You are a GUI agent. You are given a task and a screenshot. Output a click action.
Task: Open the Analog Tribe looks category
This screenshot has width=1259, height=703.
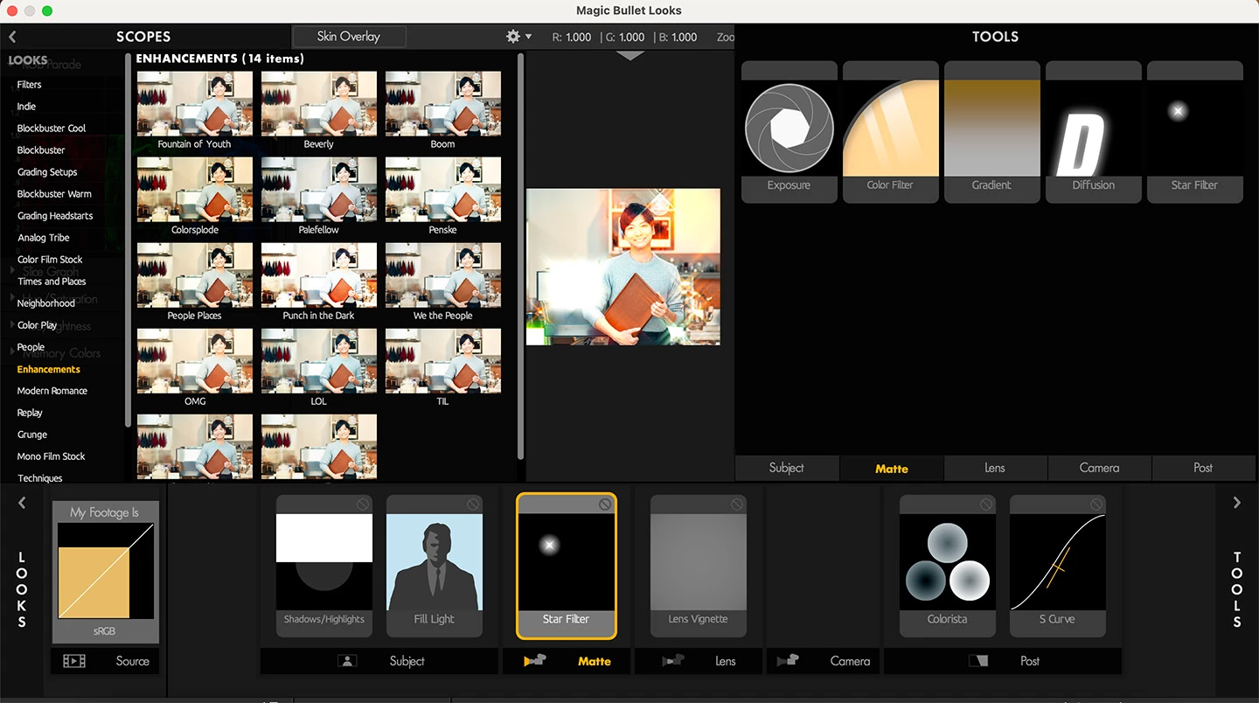(x=43, y=238)
